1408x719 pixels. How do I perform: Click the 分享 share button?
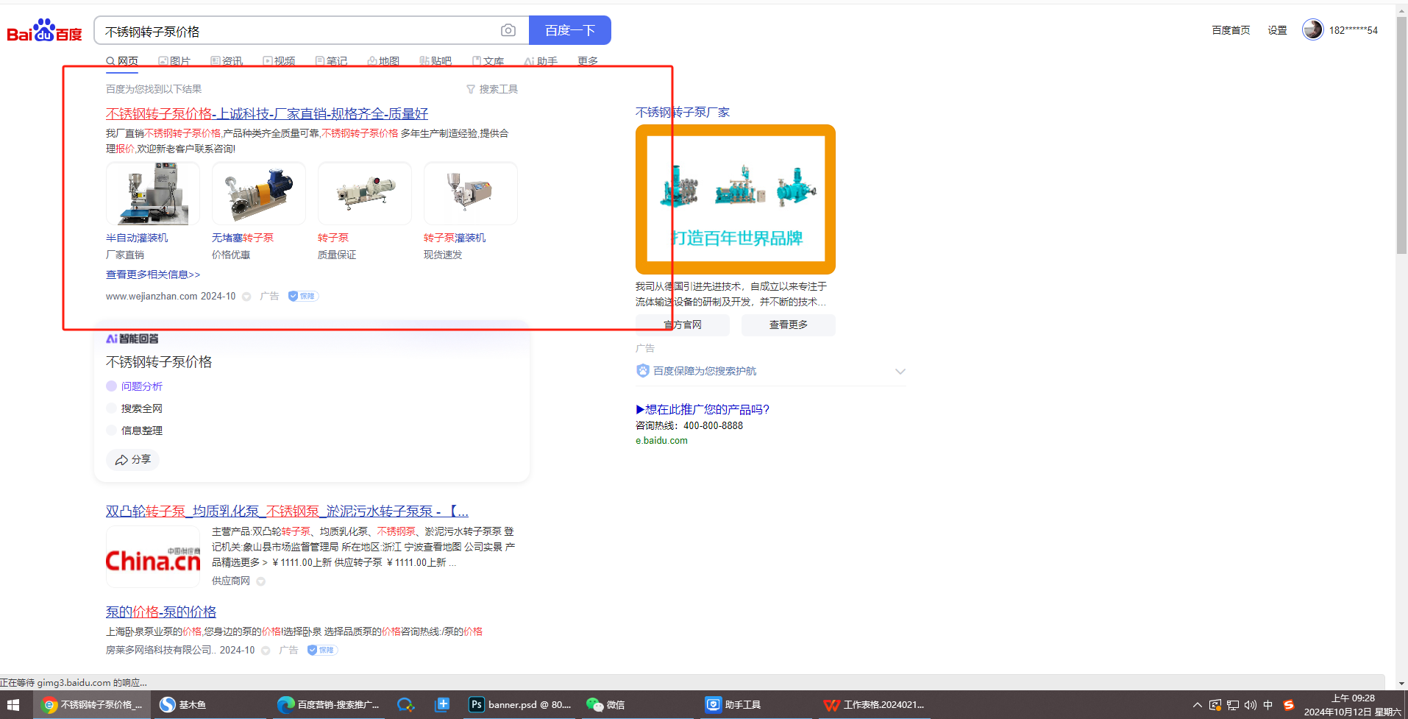[133, 460]
